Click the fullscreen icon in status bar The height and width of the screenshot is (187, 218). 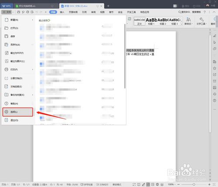(134, 184)
